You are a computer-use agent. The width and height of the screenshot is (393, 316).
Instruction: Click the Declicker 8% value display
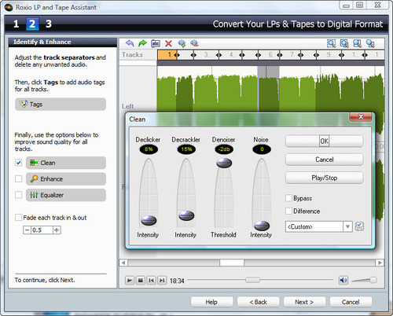[149, 149]
